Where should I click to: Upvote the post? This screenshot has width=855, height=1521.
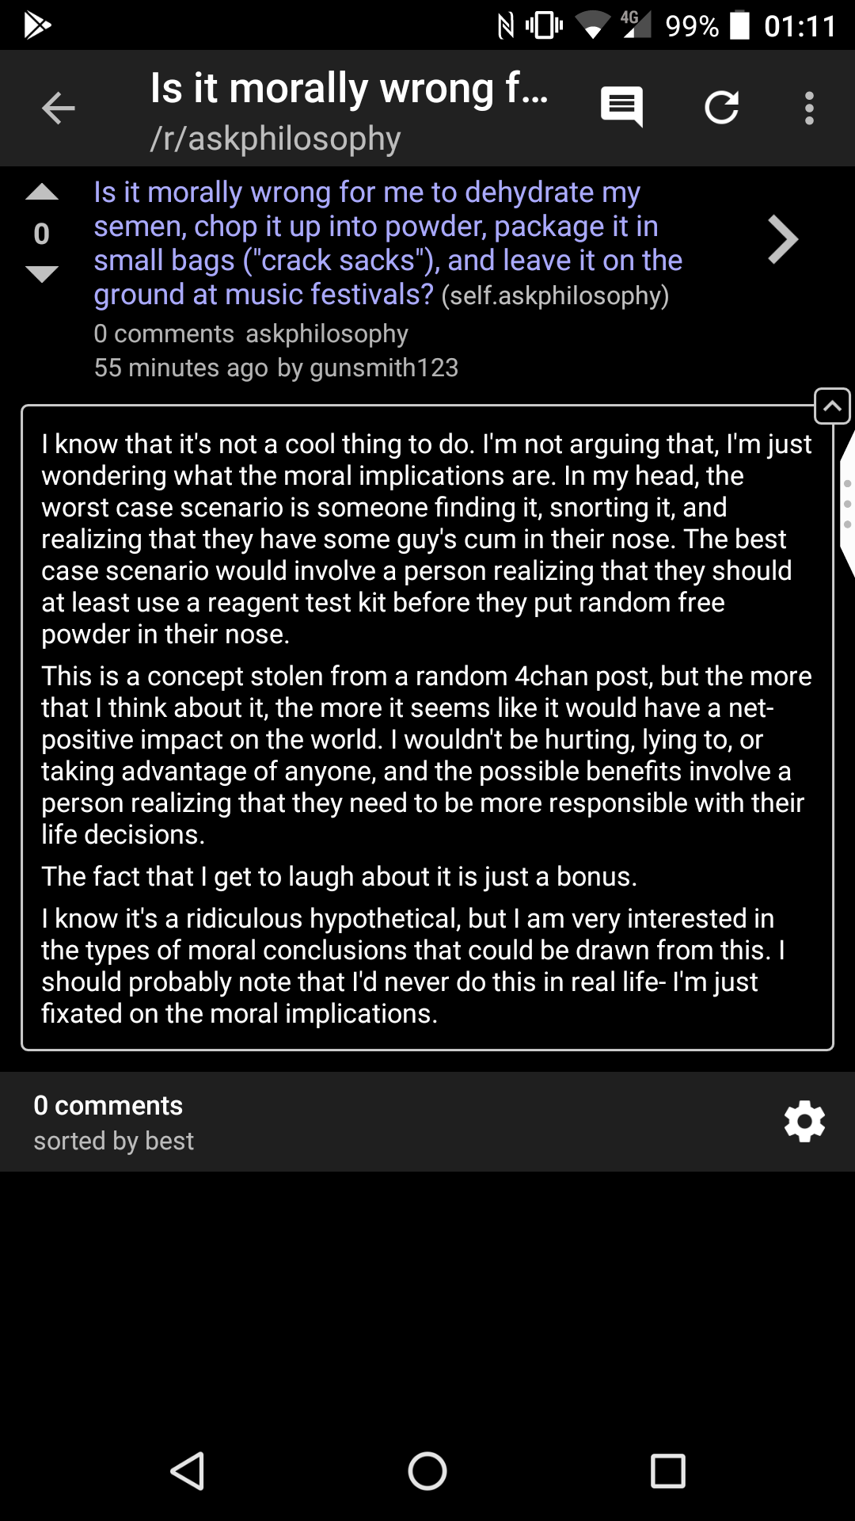pos(42,193)
